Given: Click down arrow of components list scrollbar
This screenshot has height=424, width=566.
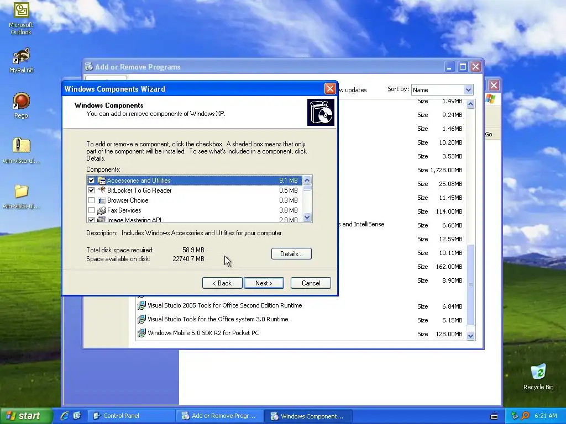Looking at the screenshot, I should point(307,217).
